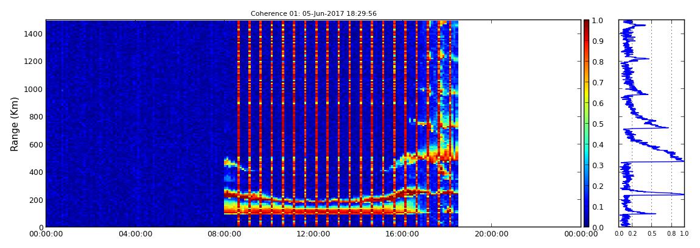The height and width of the screenshot is (248, 700).
Task: Click the colorbar 0.4 tick label
Action: tap(597, 145)
